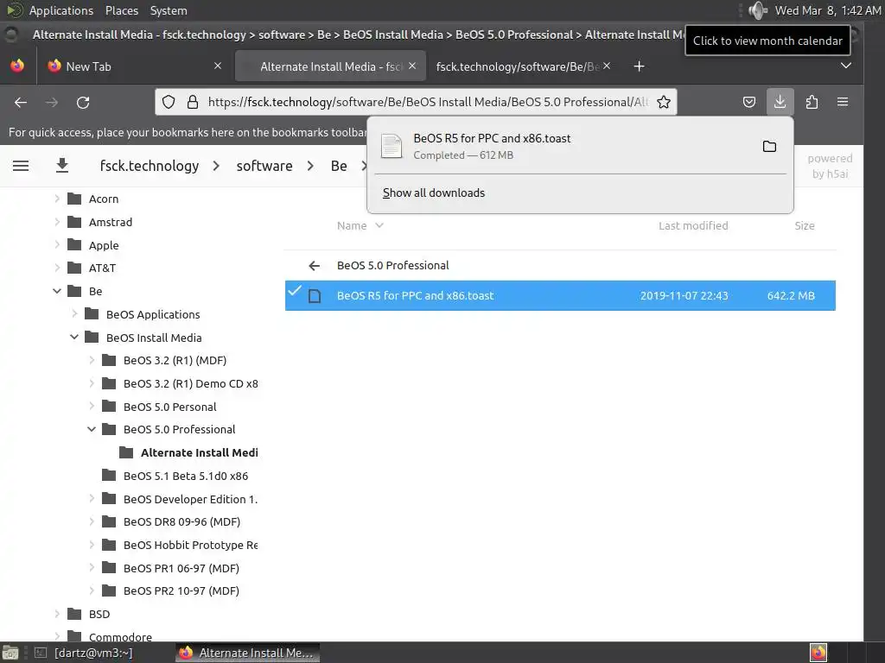Click the h5ai download arrow icon

pyautogui.click(x=62, y=166)
